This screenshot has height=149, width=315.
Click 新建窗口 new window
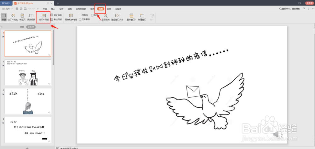(x=142, y=17)
